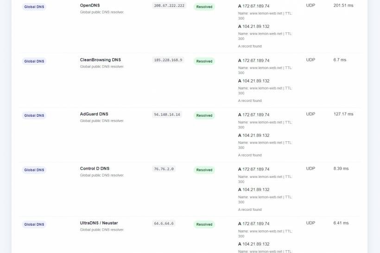Click A record 172.67.189.74 under CleanBrowsing
This screenshot has width=380, height=253.
254,61
